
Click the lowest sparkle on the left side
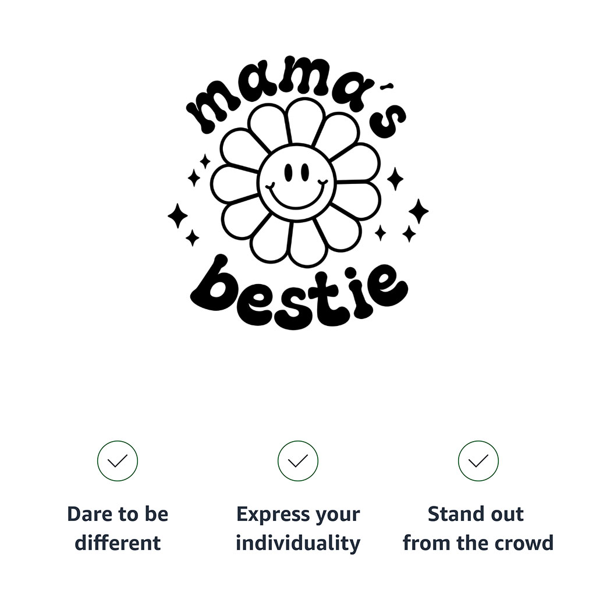192,237
